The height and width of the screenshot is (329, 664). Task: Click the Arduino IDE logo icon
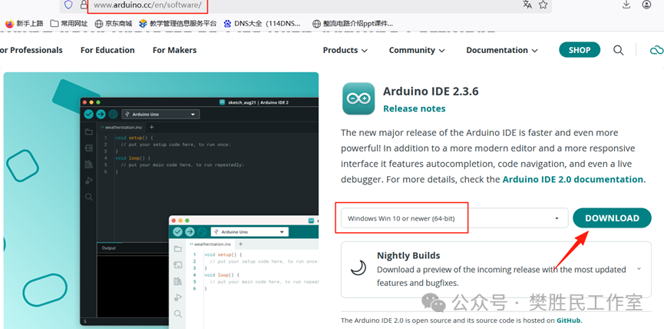point(358,99)
